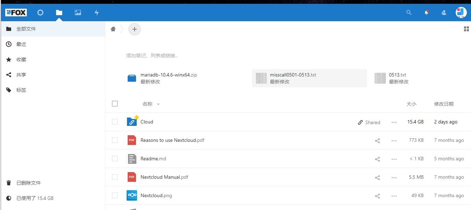471x210 pixels.
Task: Open Nextcloud Manual.pdf
Action: tap(164, 177)
